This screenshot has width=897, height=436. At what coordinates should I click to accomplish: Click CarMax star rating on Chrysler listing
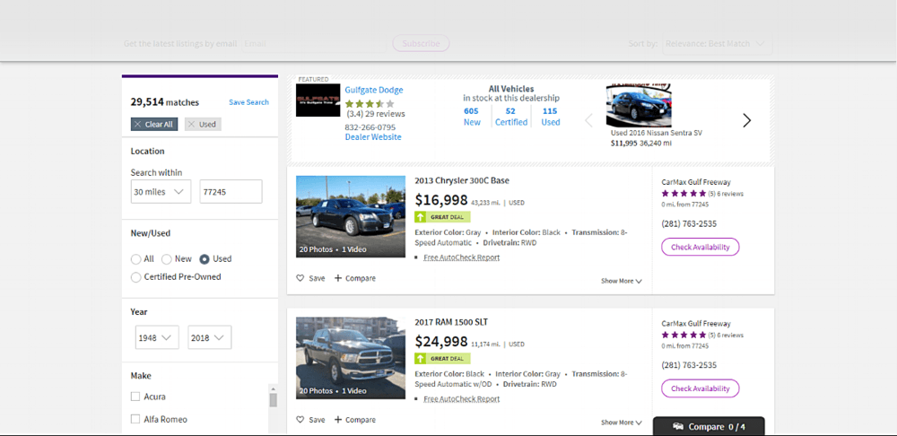(684, 194)
